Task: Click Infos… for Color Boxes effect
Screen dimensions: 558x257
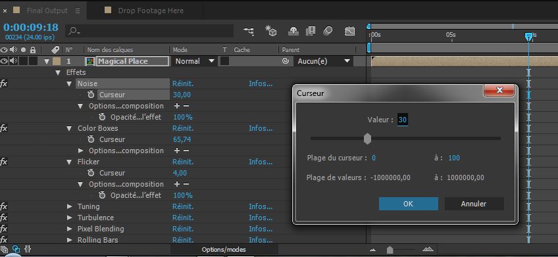Action: tap(261, 128)
